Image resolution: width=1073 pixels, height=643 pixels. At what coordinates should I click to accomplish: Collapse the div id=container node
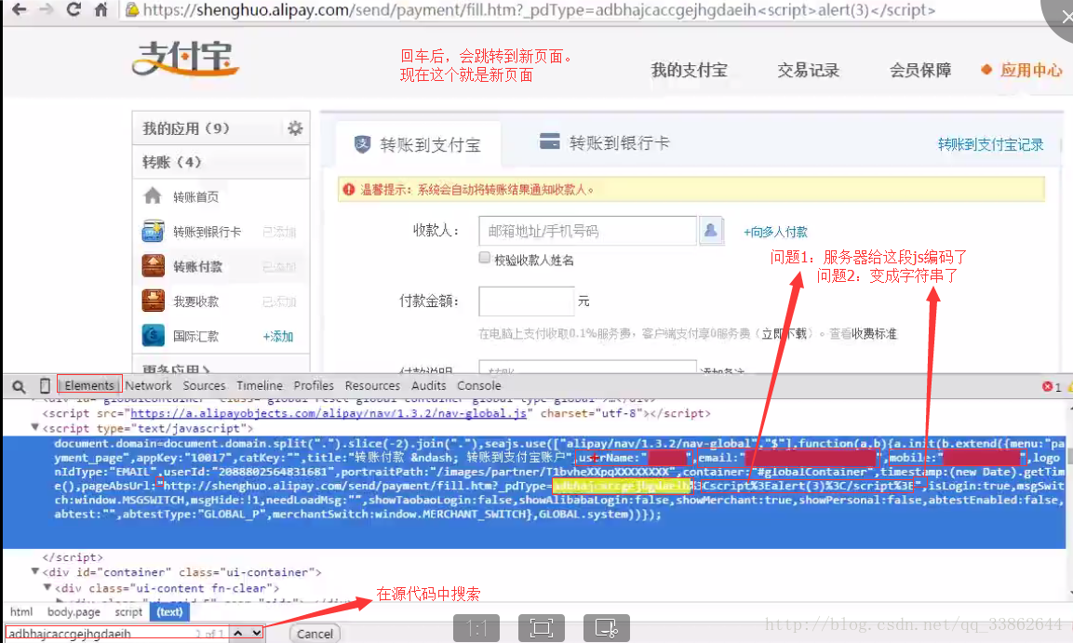(35, 571)
